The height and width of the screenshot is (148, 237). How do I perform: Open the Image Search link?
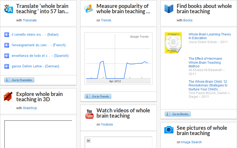(191, 142)
